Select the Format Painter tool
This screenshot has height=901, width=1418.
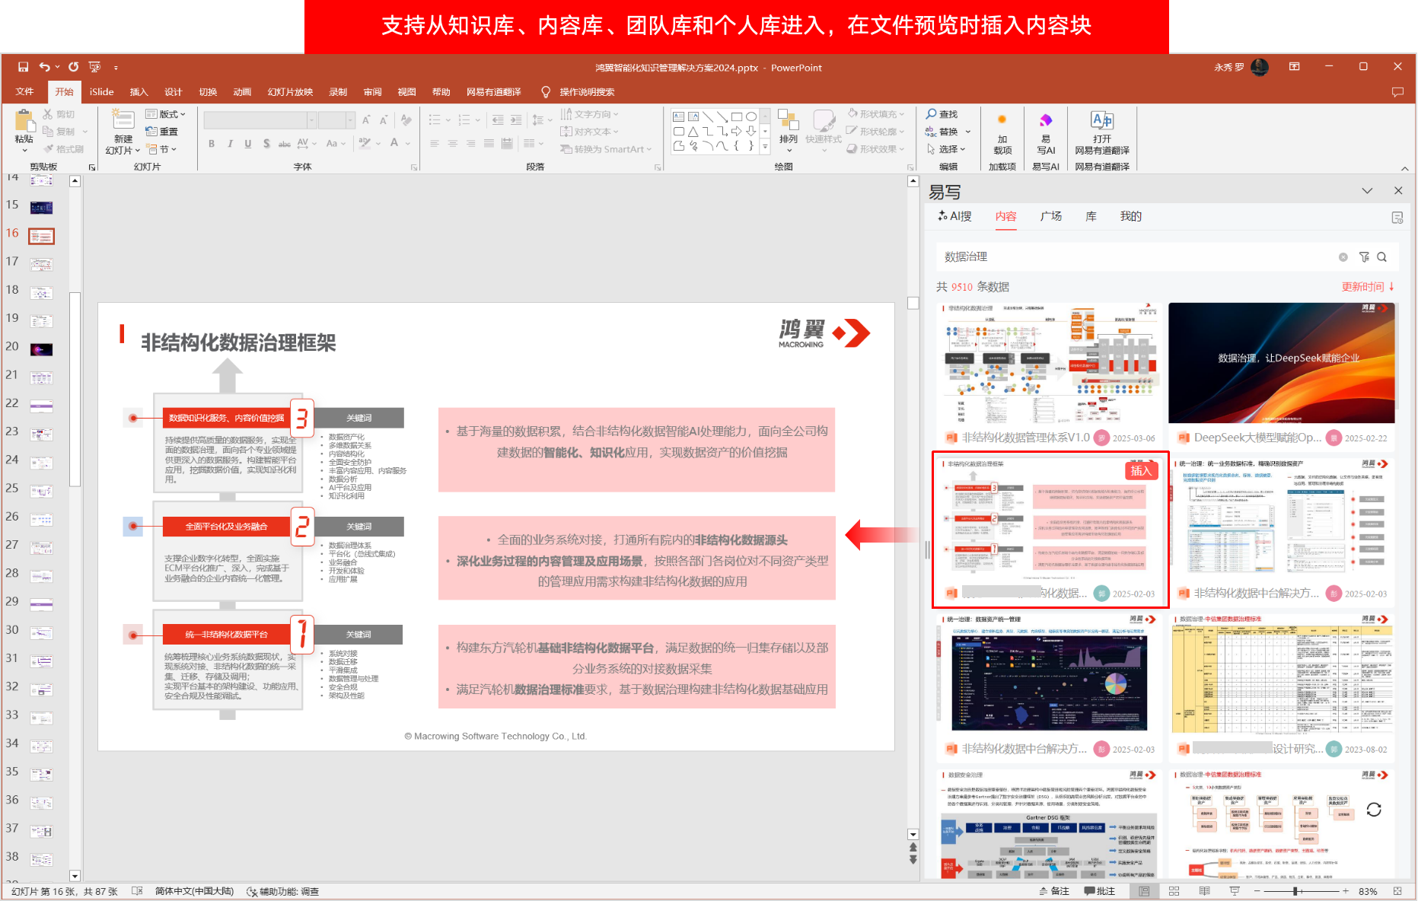point(65,148)
